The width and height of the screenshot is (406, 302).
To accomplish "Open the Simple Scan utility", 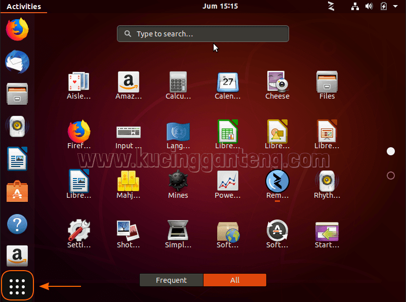I will [178, 231].
